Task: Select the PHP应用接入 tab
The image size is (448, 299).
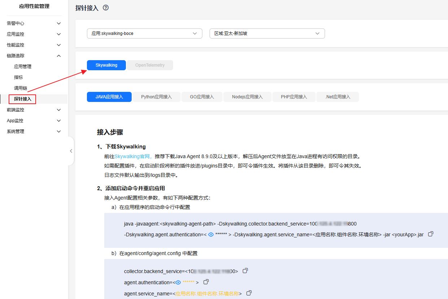Action: click(294, 97)
